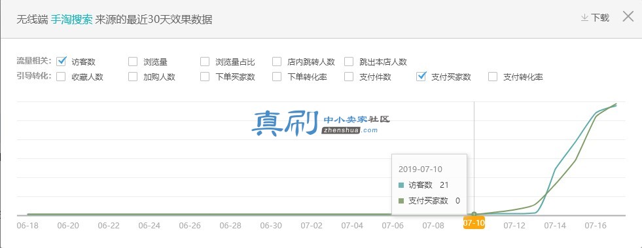Click the 下载 download button
642x248 pixels.
click(x=595, y=18)
